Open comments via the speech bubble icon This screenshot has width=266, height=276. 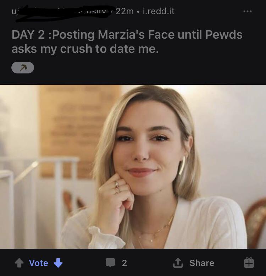110,263
